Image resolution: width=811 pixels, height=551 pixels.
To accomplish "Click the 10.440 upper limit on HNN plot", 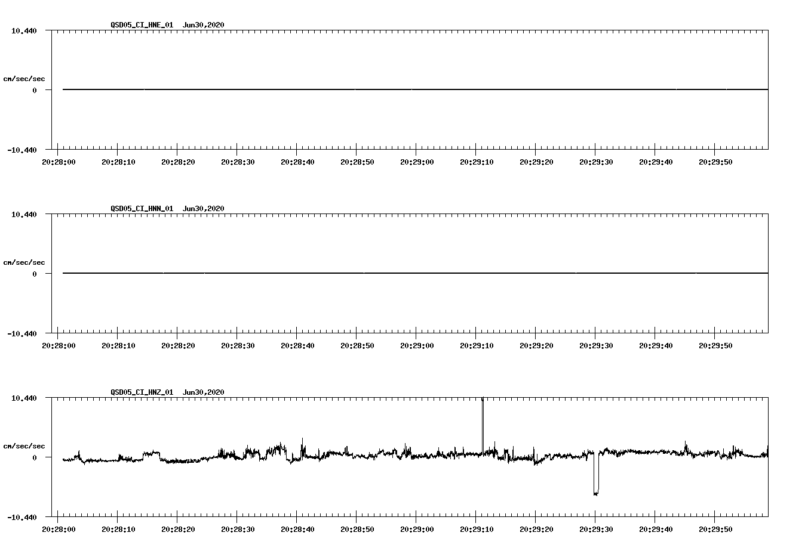I will 24,214.
